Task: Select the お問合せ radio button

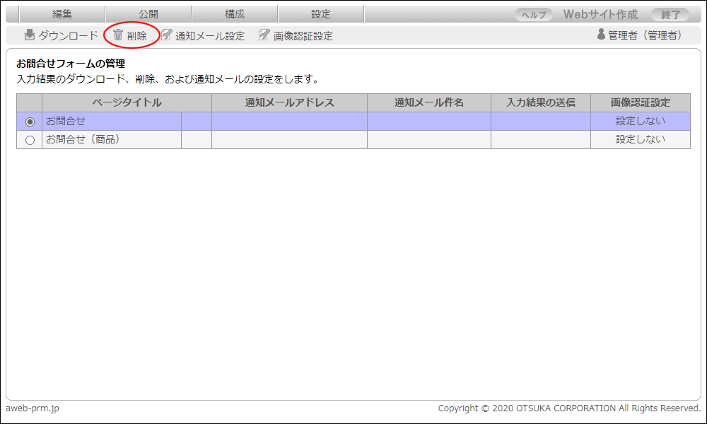Action: point(30,122)
